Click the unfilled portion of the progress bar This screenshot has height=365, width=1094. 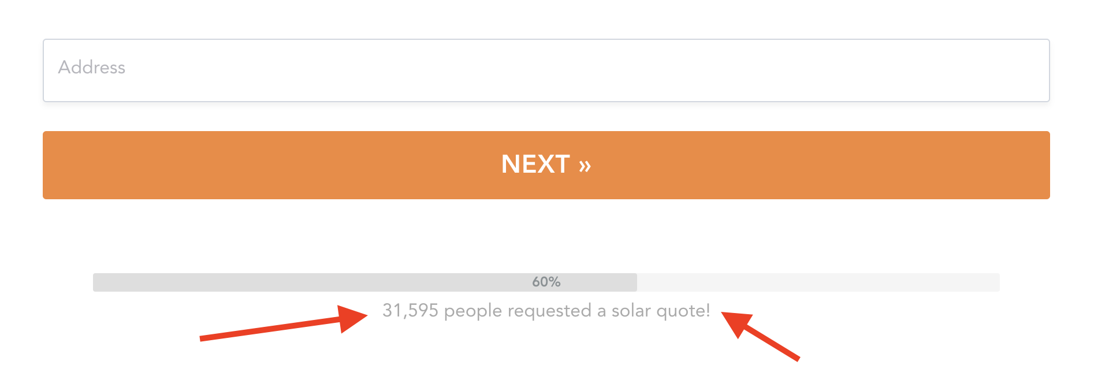pyautogui.click(x=818, y=282)
